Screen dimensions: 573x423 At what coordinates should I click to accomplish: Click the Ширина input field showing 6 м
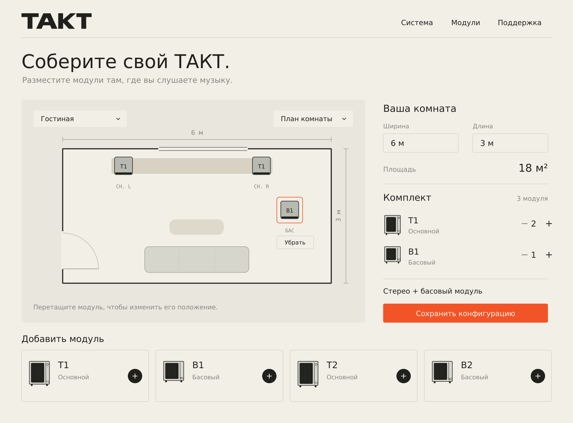[421, 143]
